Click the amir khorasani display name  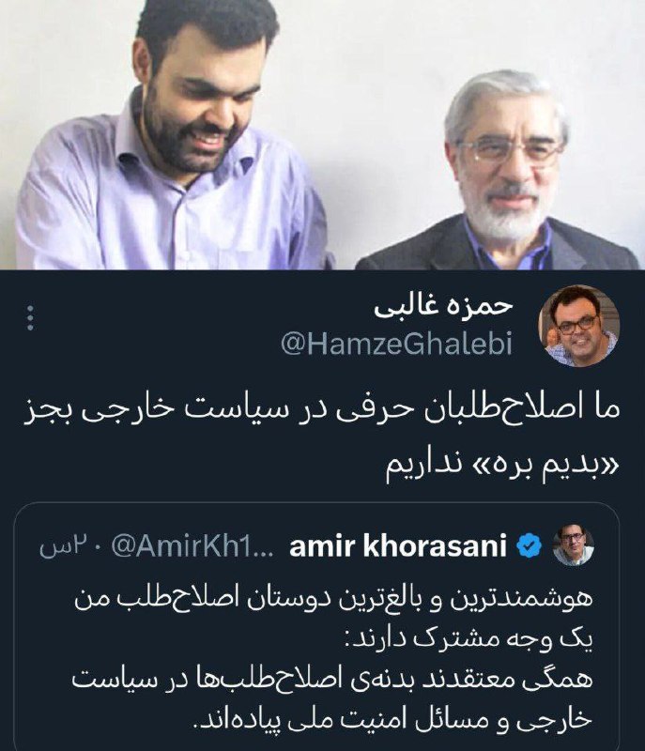[398, 546]
